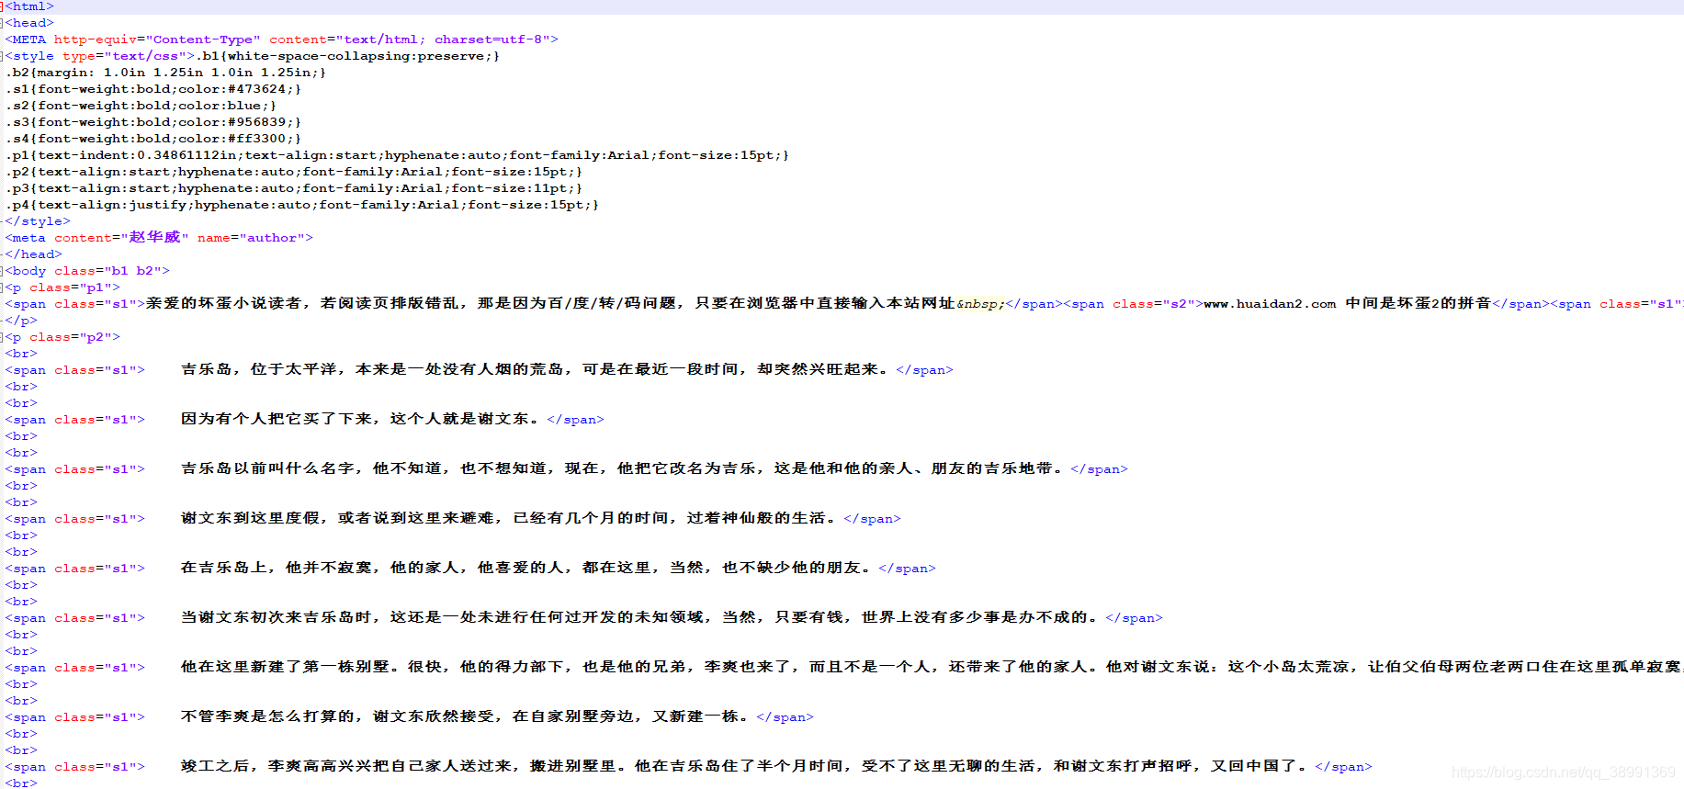1684x789 pixels.
Task: Click the sentence starting 谢文东到这里度假
Action: pos(510,518)
